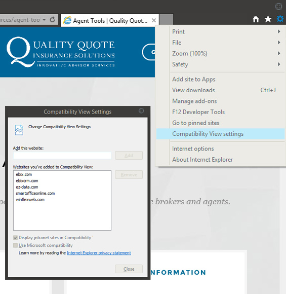Click Compatibility View Settings title bar icon
This screenshot has width=286, height=294.
point(141,111)
